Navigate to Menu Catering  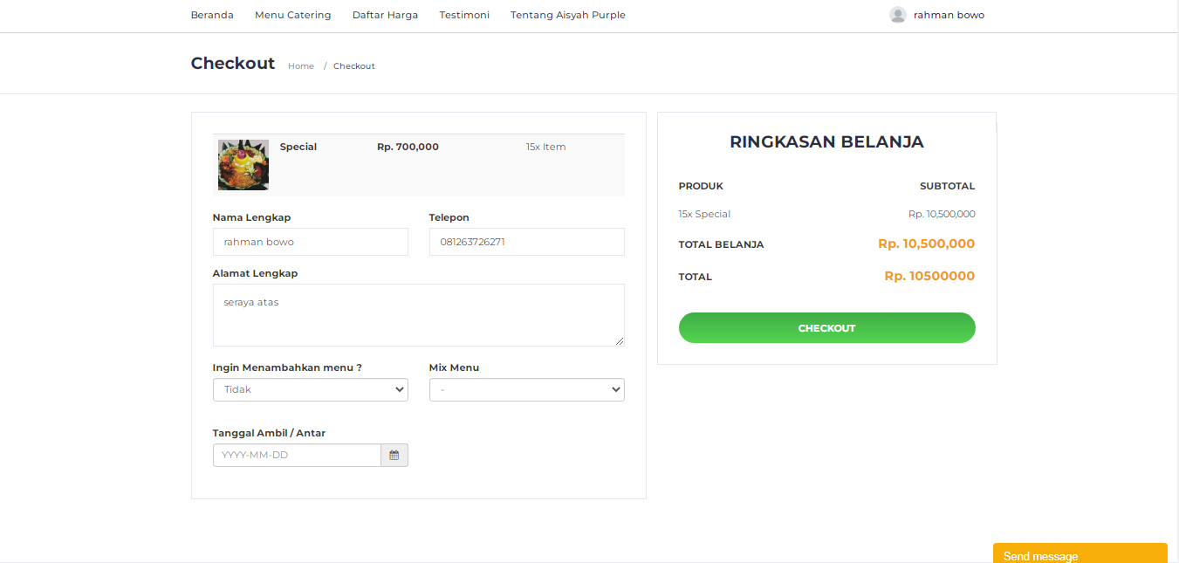[292, 15]
